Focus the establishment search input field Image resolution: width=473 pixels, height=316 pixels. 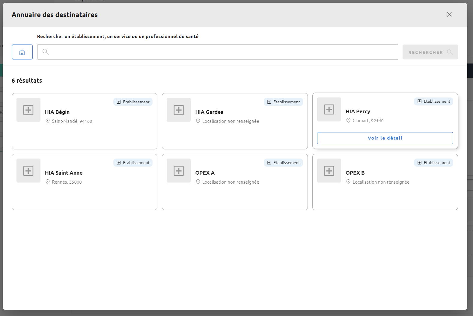tap(218, 52)
